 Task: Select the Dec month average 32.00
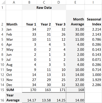tap(75, 85)
